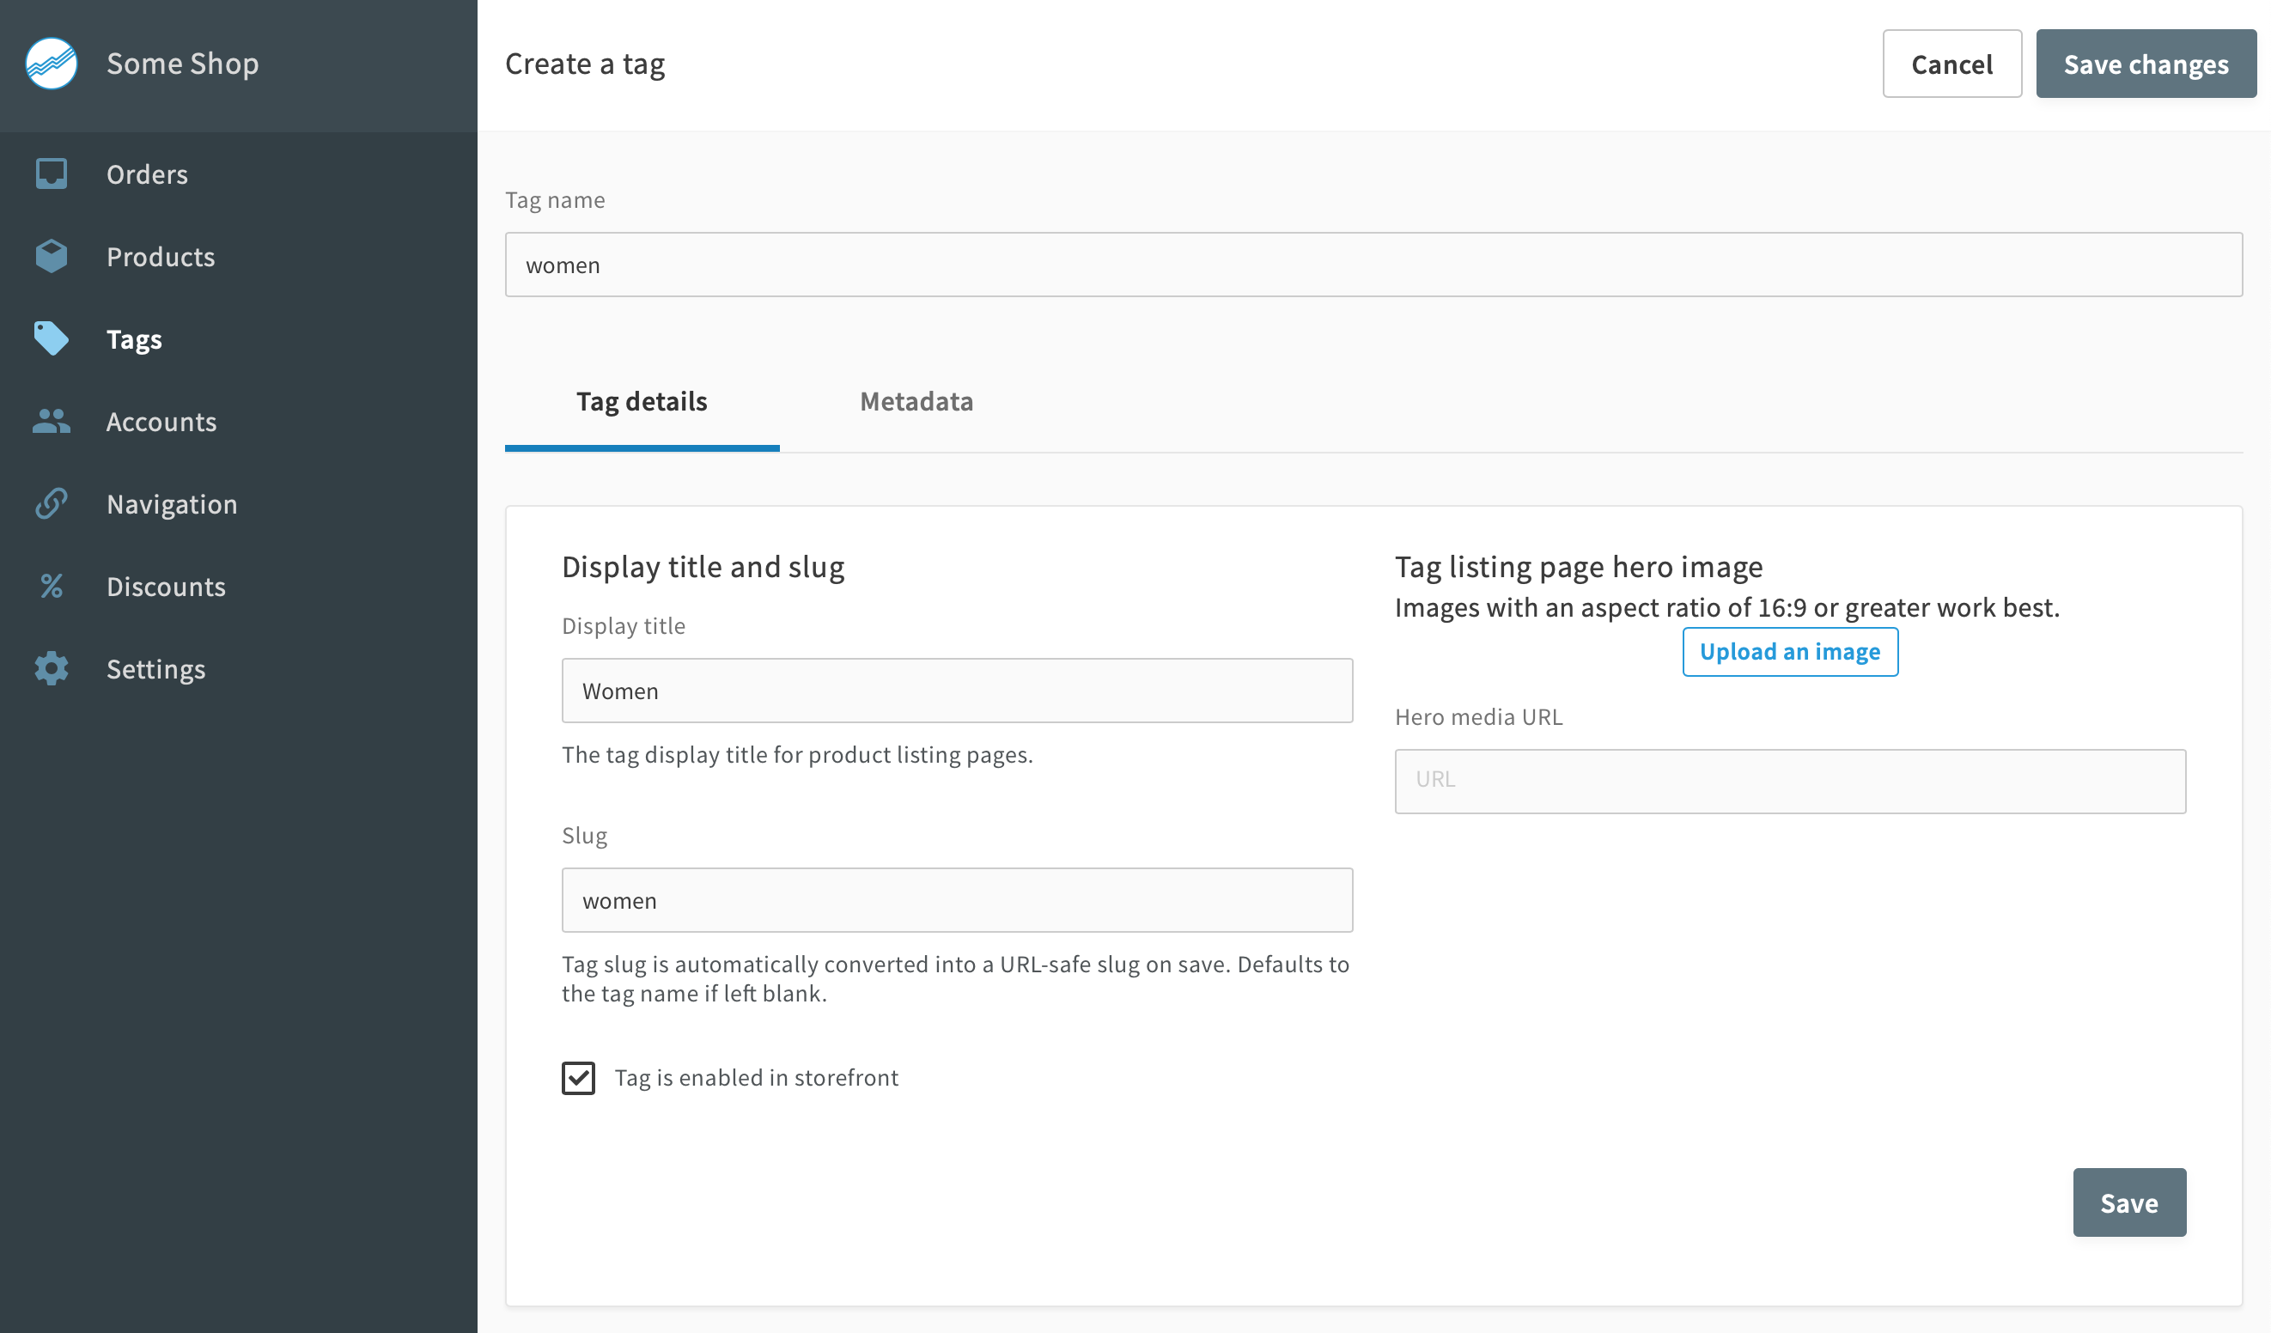Image resolution: width=2271 pixels, height=1333 pixels.
Task: Select the Tag details tab
Action: (642, 402)
